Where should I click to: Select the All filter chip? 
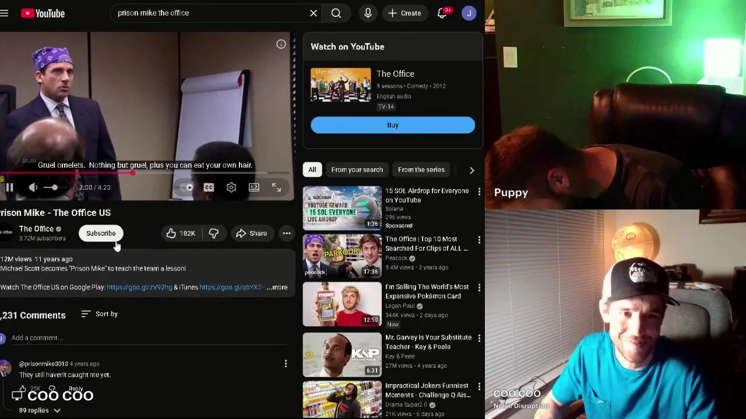click(x=312, y=170)
